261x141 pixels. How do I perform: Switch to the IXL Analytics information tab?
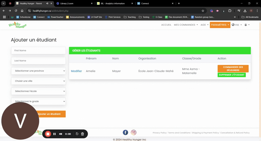pyautogui.click(x=112, y=3)
